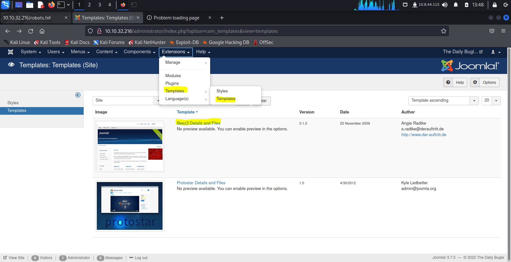Open Options with the gear button

point(484,83)
